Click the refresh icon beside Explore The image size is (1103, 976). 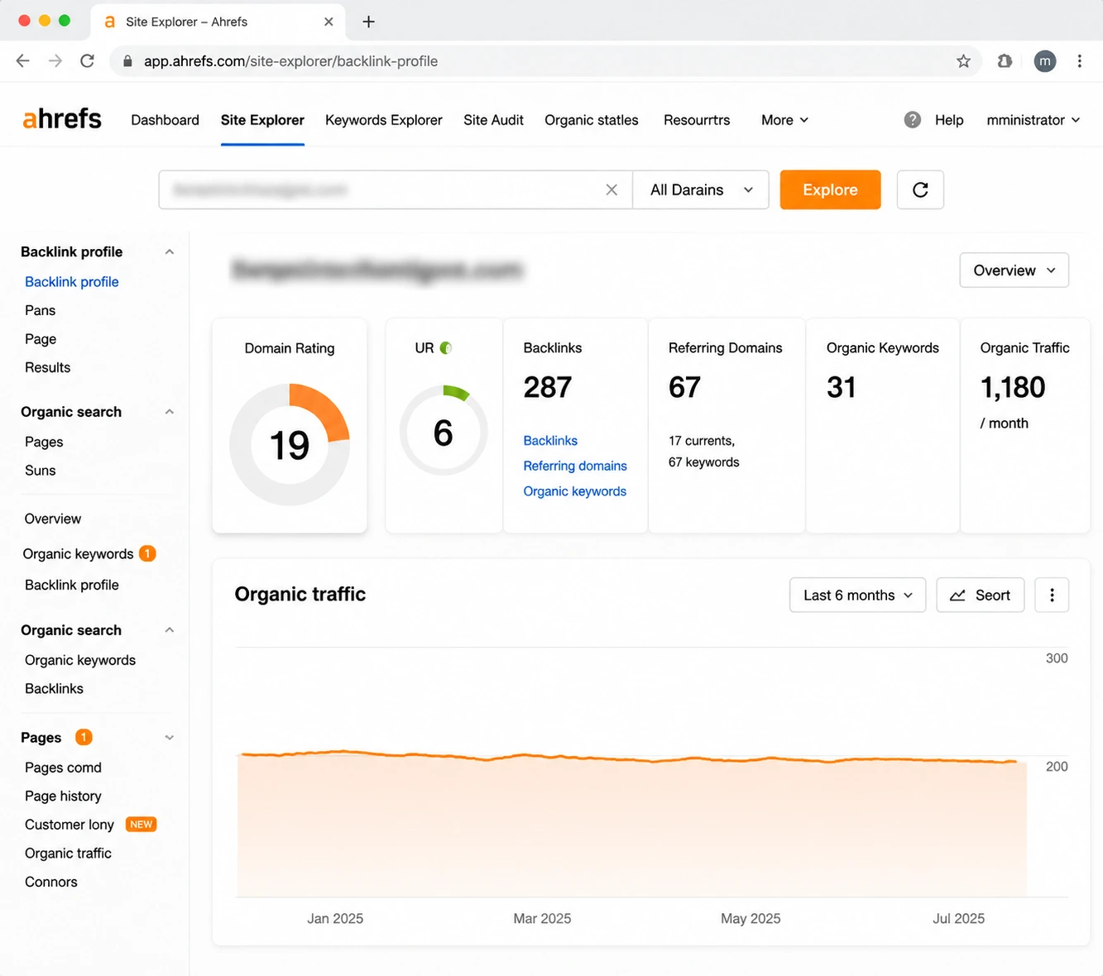[x=920, y=189]
